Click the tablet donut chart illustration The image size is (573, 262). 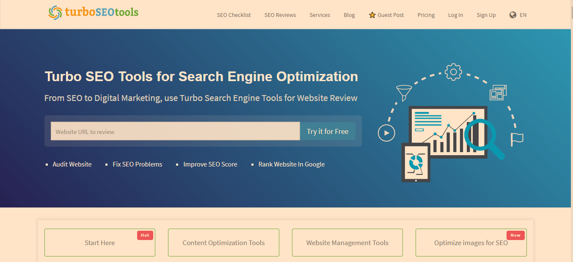(x=416, y=163)
